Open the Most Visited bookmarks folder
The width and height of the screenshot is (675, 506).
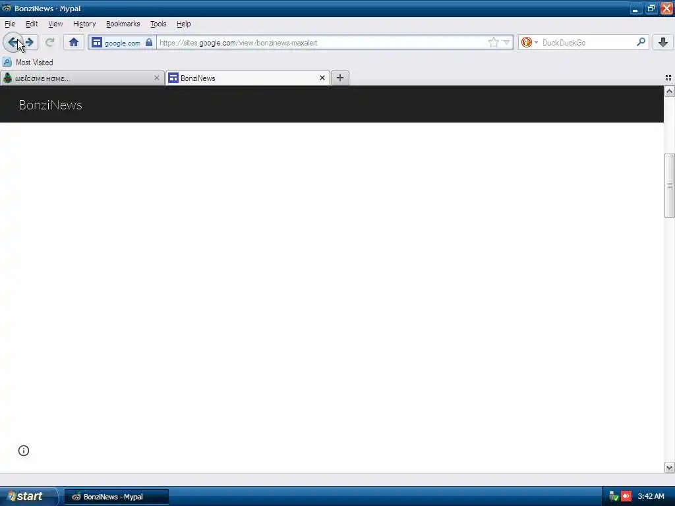coord(28,63)
